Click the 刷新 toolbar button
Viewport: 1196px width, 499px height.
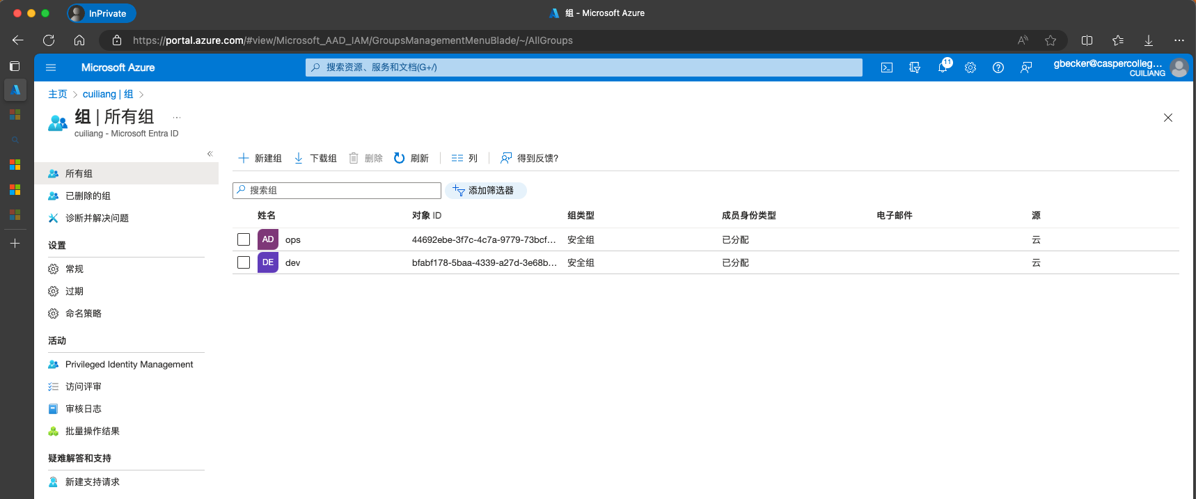(411, 158)
